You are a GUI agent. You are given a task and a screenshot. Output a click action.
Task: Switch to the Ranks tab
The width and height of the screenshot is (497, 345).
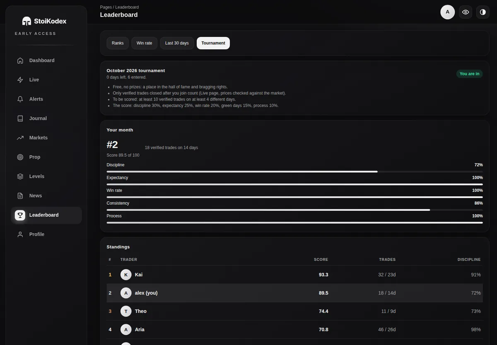point(118,43)
